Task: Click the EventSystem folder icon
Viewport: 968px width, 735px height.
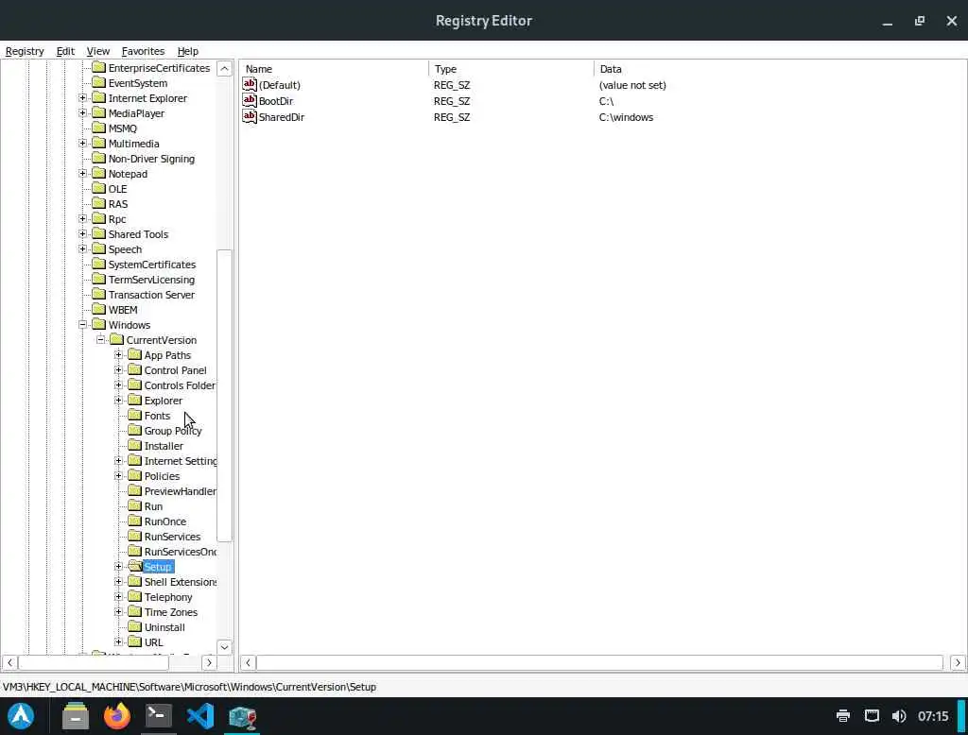Action: [98, 83]
